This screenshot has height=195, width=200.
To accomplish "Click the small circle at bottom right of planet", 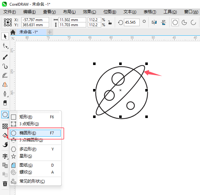I will tap(131, 106).
